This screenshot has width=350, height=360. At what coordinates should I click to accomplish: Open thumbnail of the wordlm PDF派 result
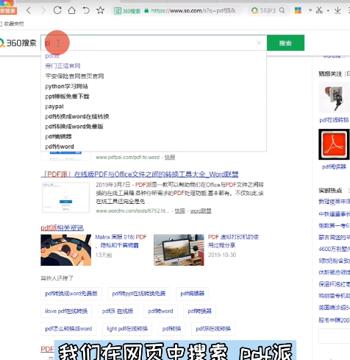(x=65, y=197)
